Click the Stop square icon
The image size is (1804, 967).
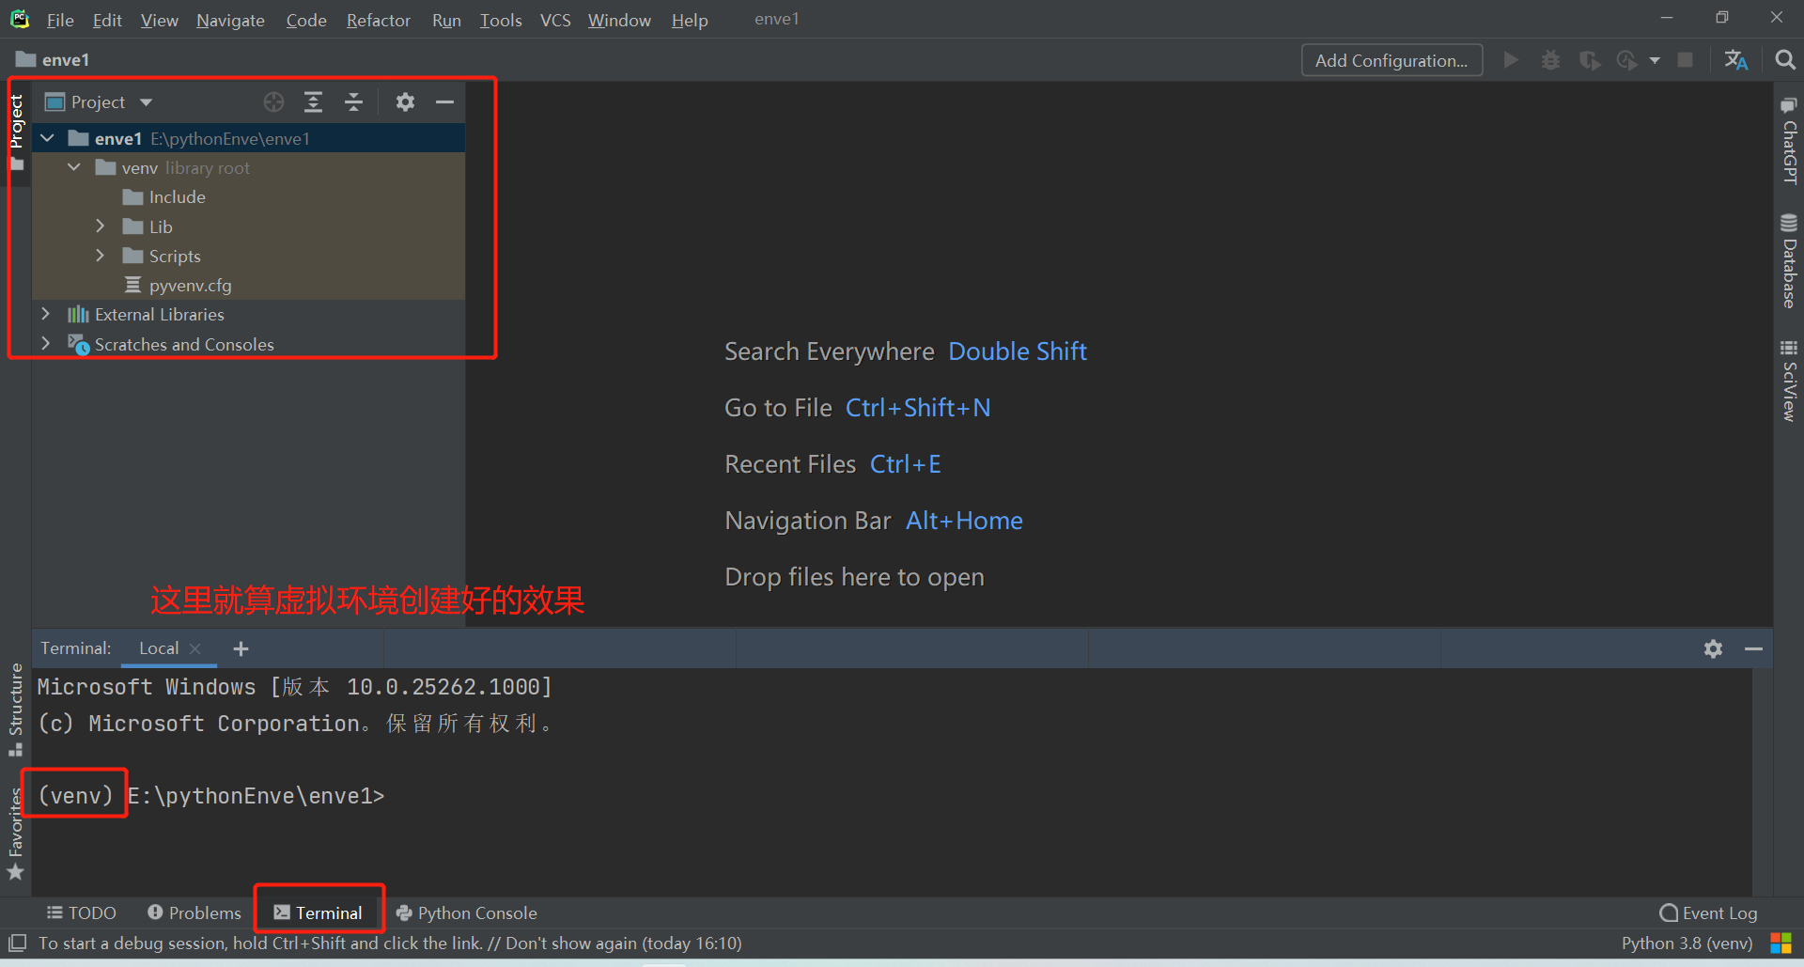(x=1686, y=60)
